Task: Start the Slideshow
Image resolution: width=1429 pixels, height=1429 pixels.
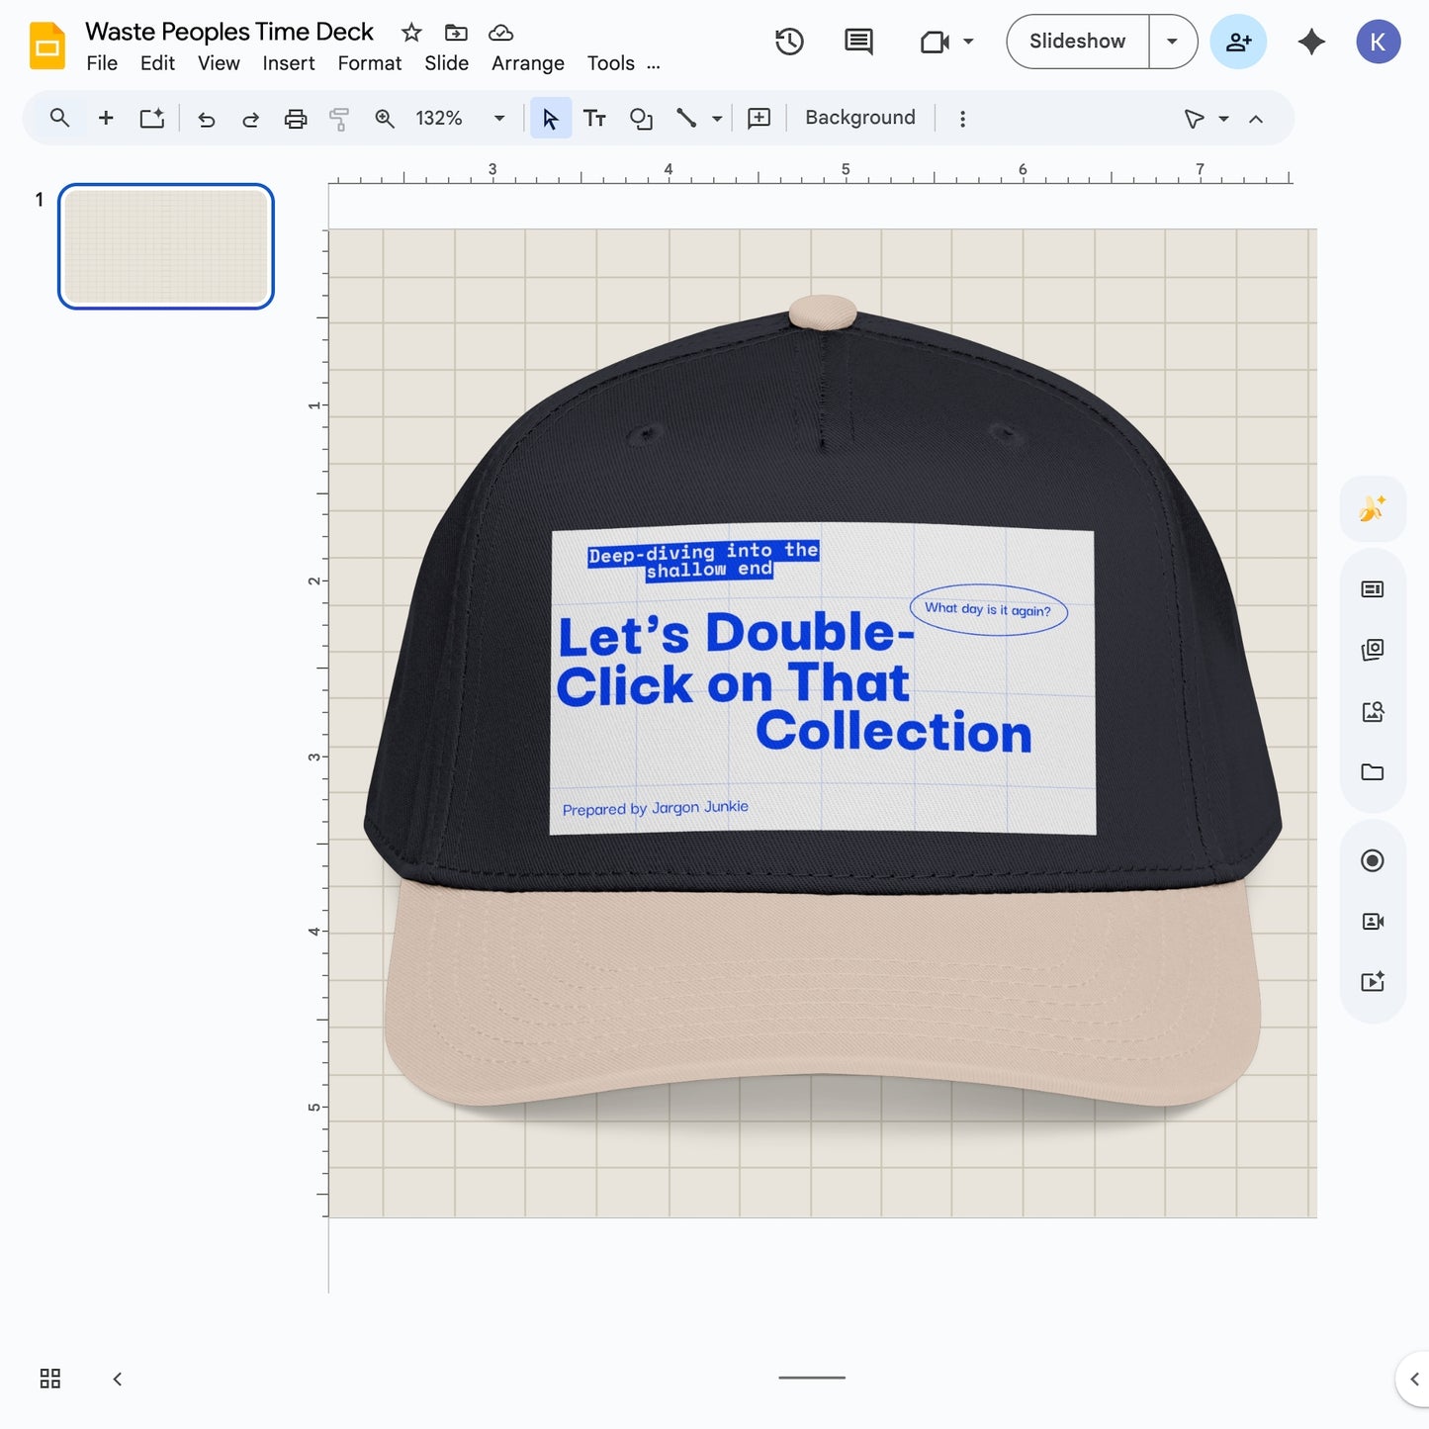Action: click(x=1077, y=42)
